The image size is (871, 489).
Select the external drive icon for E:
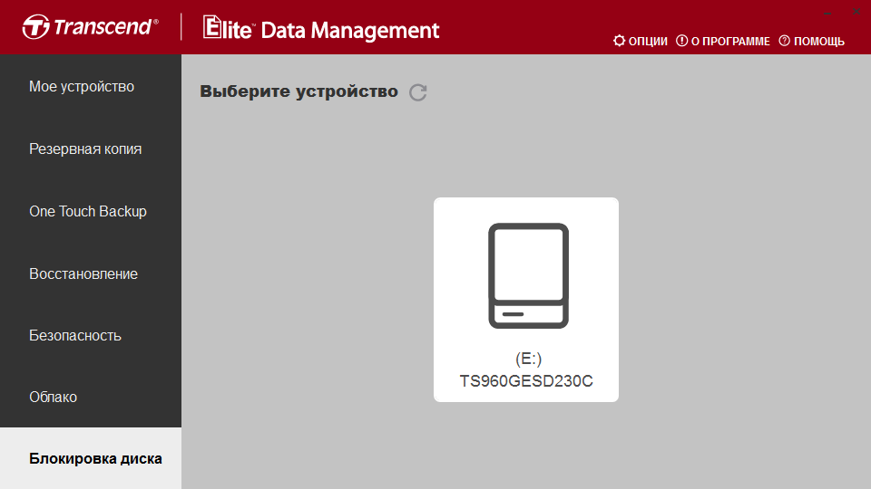528,275
